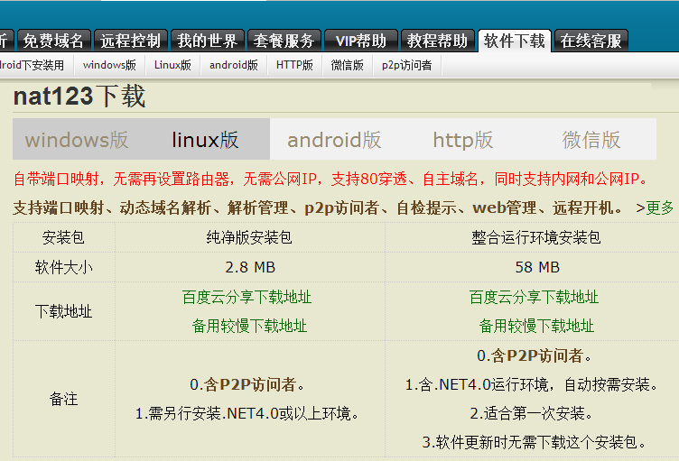
Task: Switch to the large 微信版 download tab
Action: [x=591, y=139]
